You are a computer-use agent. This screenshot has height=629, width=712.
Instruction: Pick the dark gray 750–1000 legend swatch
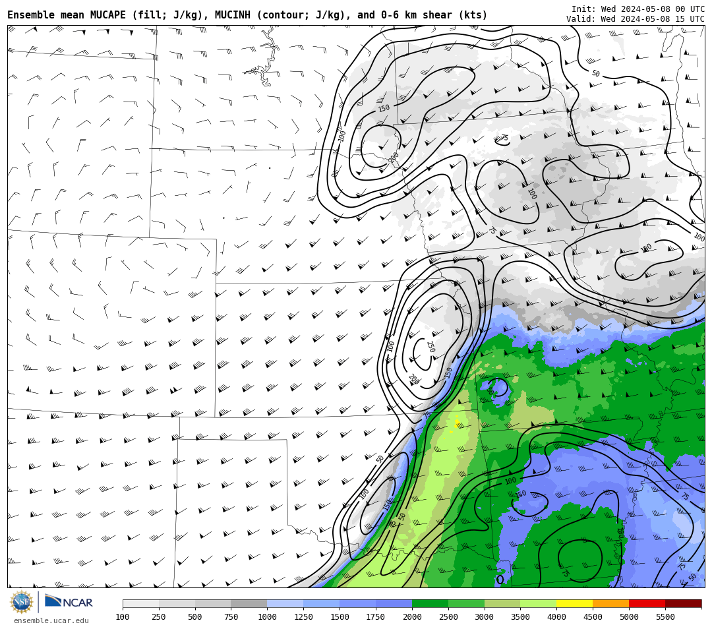(x=249, y=603)
